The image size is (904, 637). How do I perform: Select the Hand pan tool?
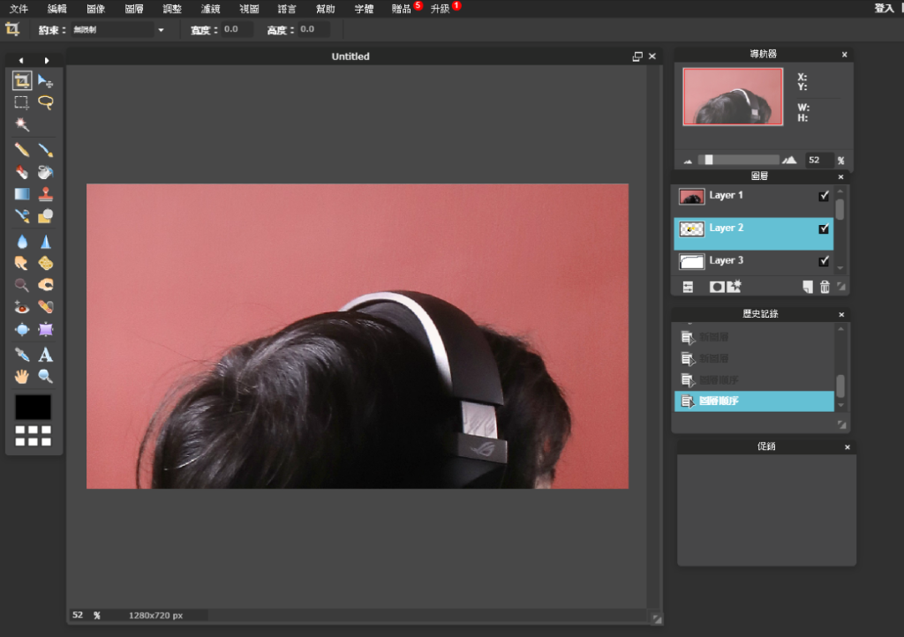(x=22, y=377)
